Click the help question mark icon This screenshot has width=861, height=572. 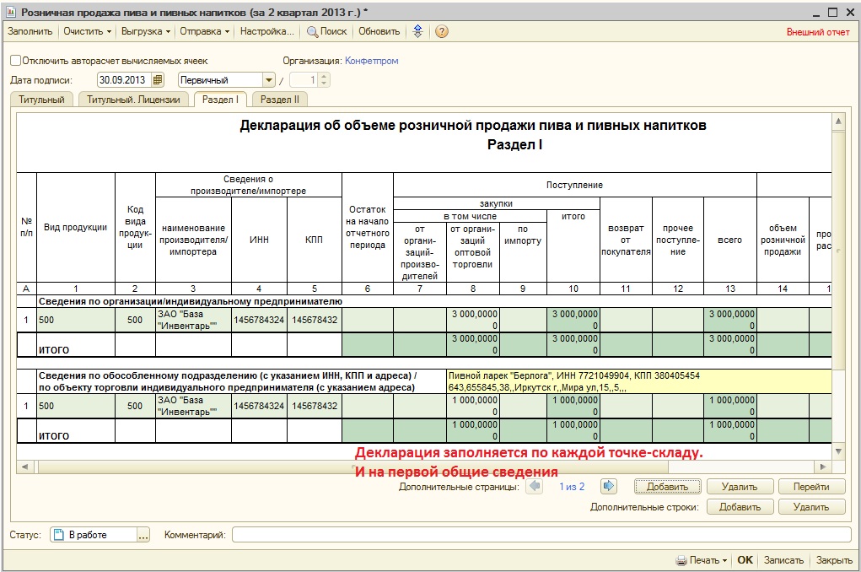tap(442, 31)
